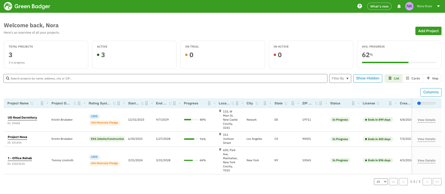445x194 pixels.
Task: View Details for 1 - Office Rehab
Action: (426, 161)
